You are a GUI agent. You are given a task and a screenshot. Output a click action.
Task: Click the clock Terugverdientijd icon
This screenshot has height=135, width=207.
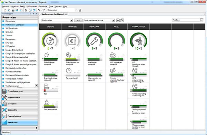pyautogui.click(x=69, y=71)
